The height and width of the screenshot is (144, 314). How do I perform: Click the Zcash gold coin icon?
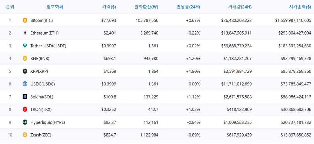[25, 135]
